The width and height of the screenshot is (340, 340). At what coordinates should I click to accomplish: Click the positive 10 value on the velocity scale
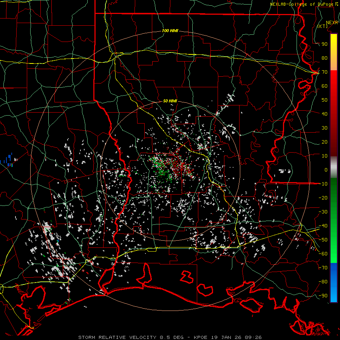pyautogui.click(x=325, y=156)
